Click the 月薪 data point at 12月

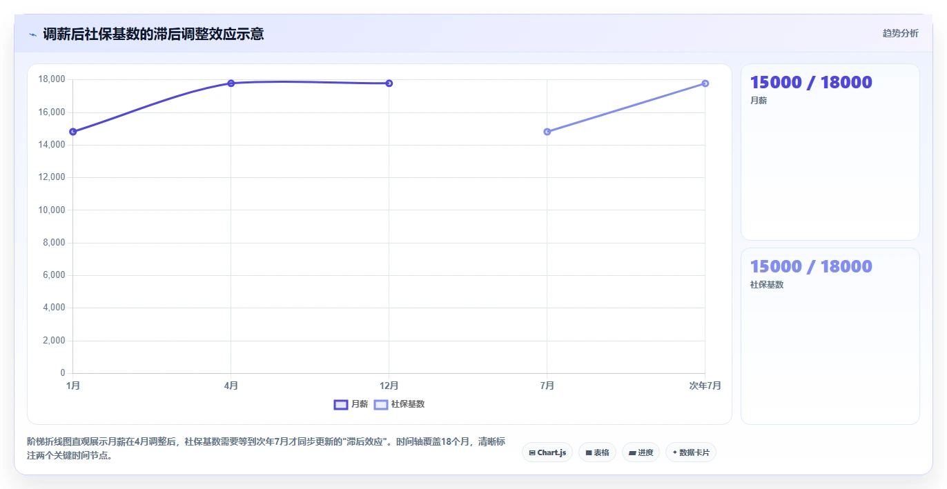coord(389,83)
